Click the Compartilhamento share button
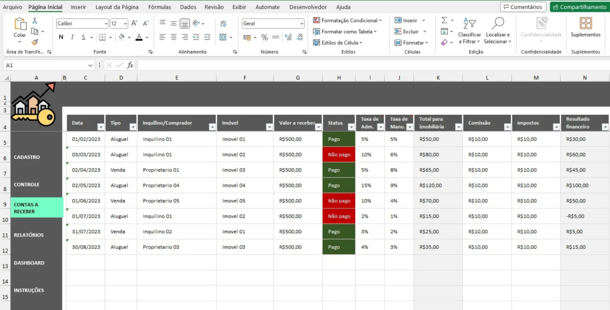Screen dimensions: 610x310 [578, 7]
